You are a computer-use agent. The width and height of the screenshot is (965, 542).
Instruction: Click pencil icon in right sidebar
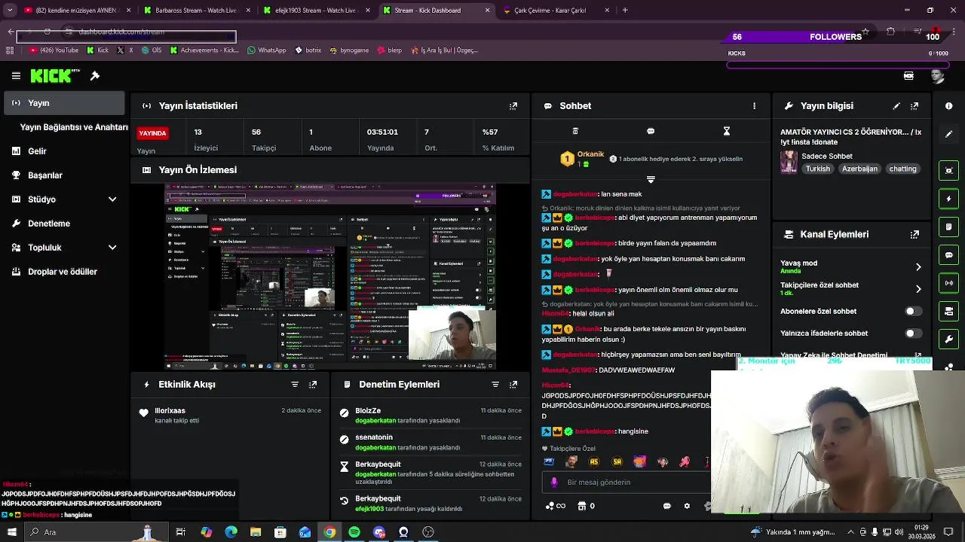(x=949, y=134)
